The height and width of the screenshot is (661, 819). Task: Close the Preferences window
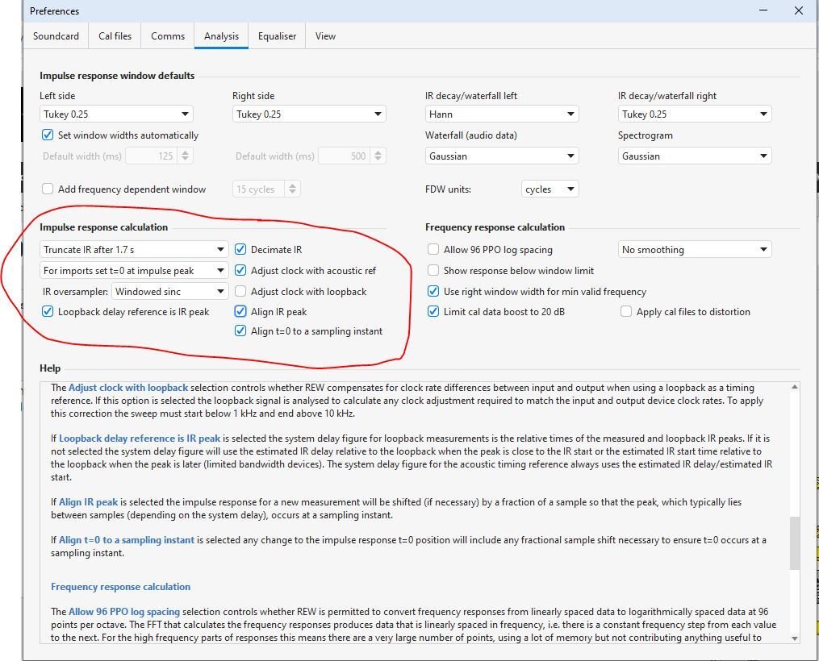[x=799, y=10]
